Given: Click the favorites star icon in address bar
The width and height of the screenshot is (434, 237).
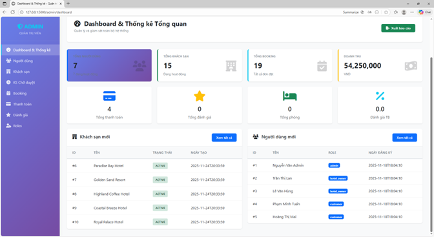Looking at the screenshot, I should 386,12.
